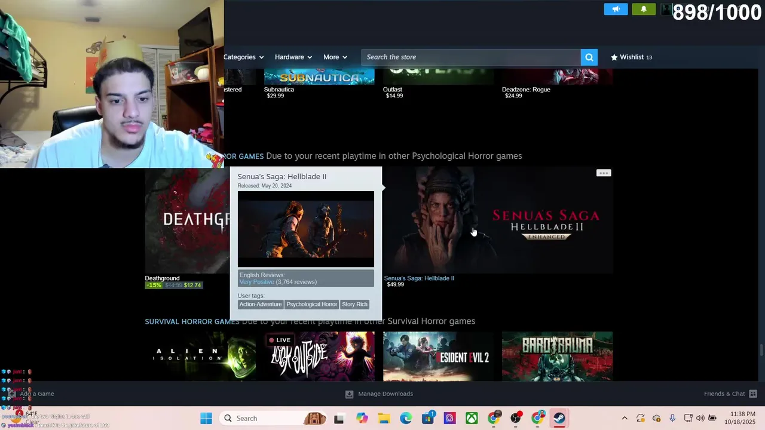Screen dimensions: 765x430
Task: Open the Steam account avatar
Action: pos(666,9)
